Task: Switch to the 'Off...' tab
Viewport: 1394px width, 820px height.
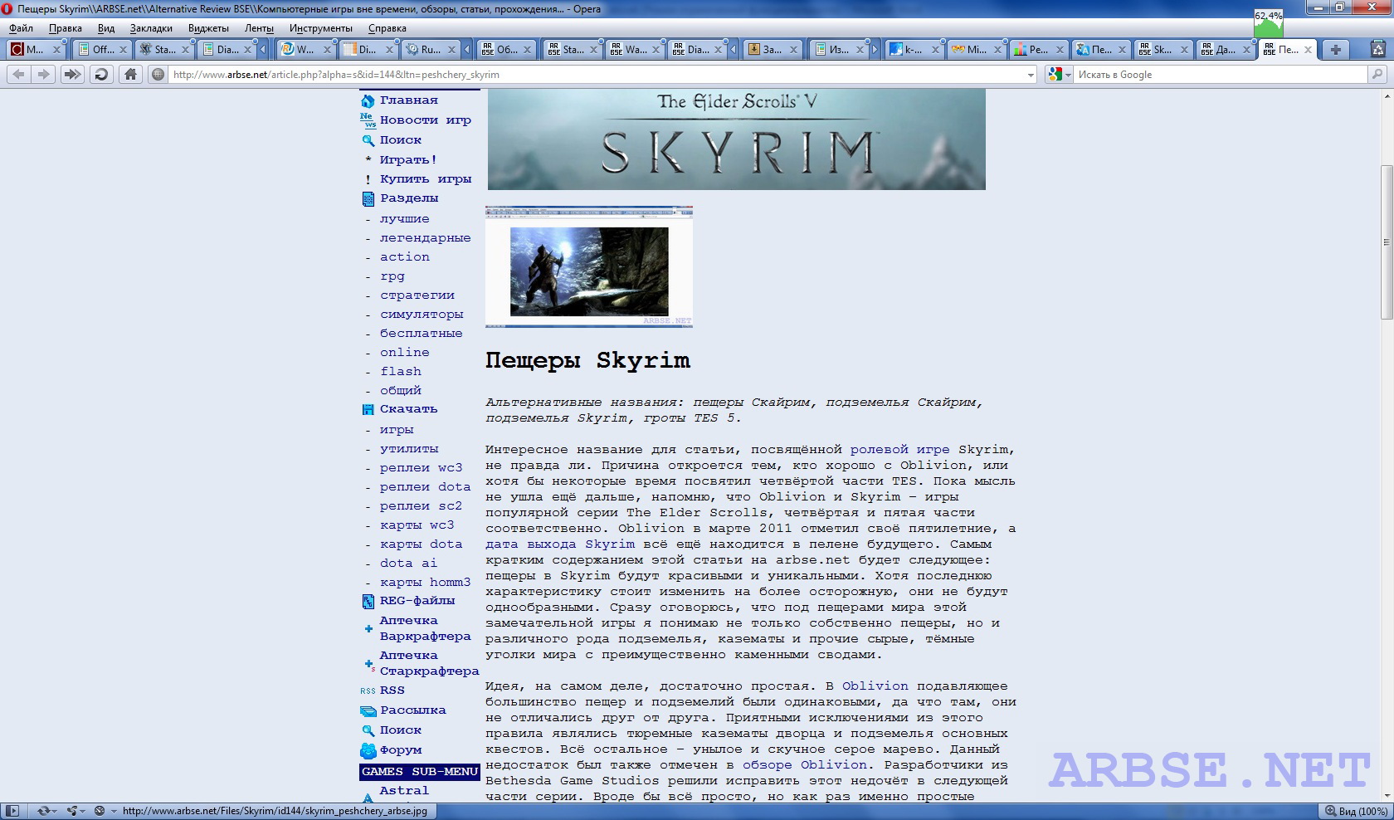Action: point(100,50)
